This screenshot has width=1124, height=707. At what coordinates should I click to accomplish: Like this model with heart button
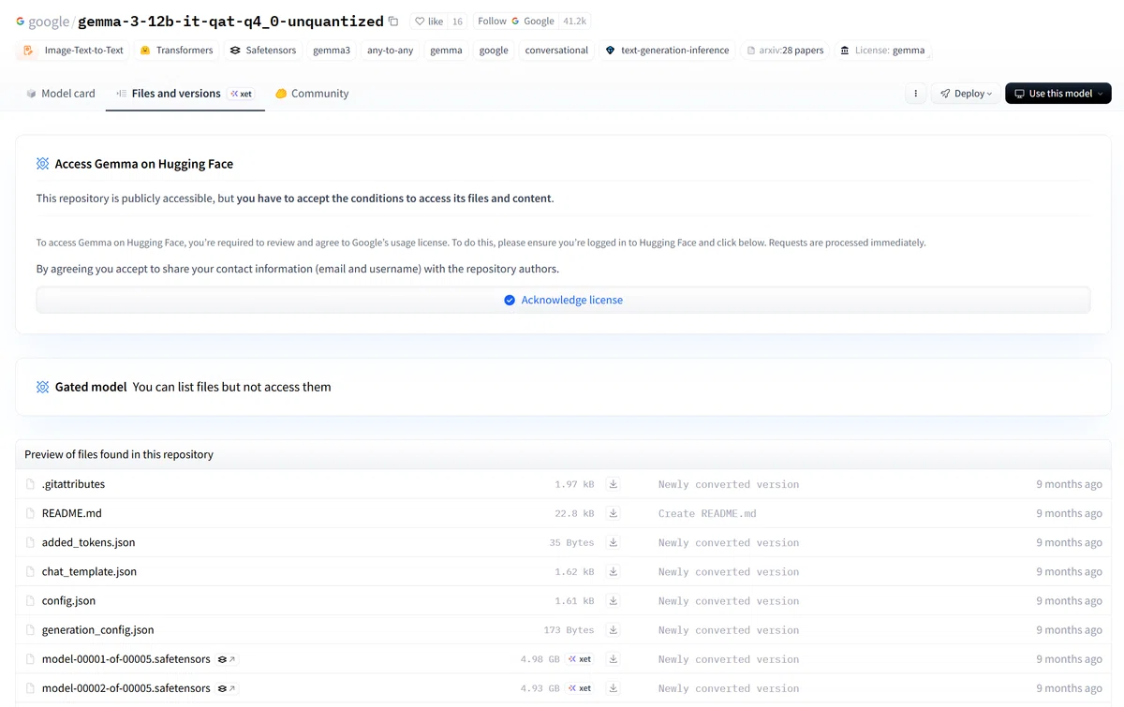(x=429, y=22)
